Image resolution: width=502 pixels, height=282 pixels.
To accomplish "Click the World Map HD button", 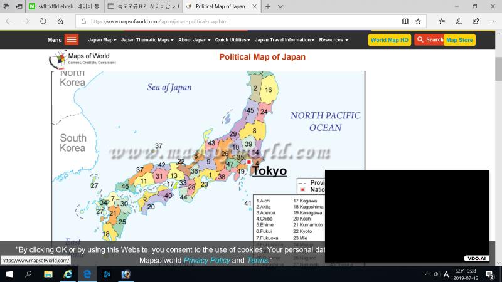I will pyautogui.click(x=389, y=40).
